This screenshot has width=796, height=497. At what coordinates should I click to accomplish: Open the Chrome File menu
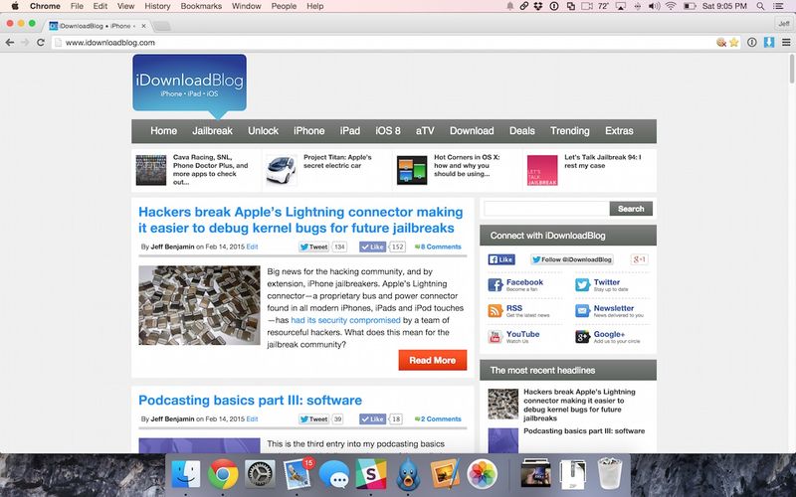pyautogui.click(x=77, y=6)
